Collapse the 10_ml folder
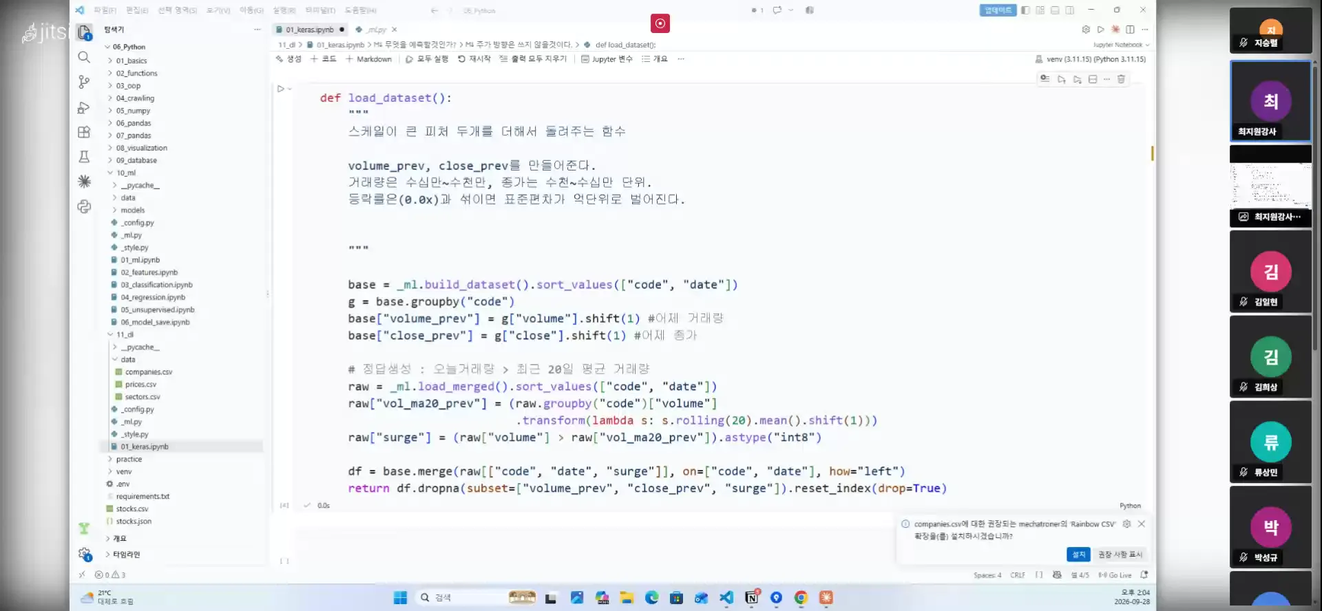The image size is (1322, 611). pyautogui.click(x=125, y=173)
